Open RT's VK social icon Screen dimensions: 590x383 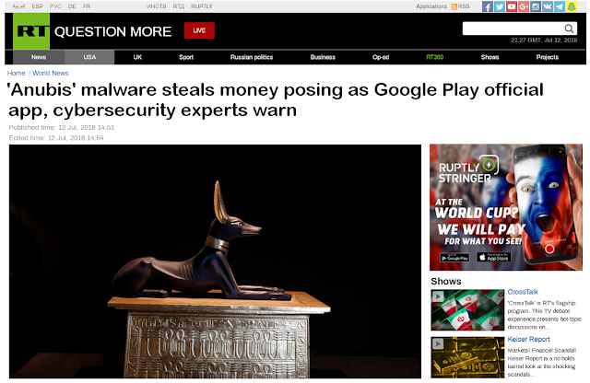[x=548, y=6]
